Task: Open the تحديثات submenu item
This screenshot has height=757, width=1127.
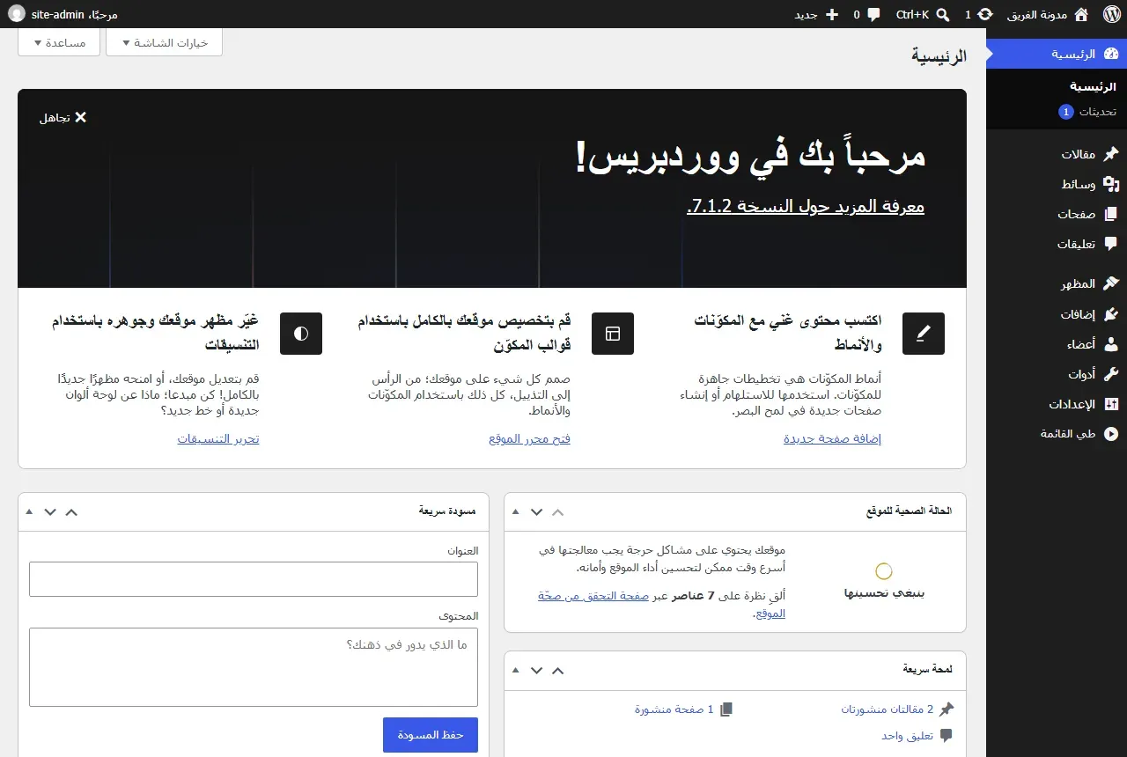Action: coord(1087,112)
